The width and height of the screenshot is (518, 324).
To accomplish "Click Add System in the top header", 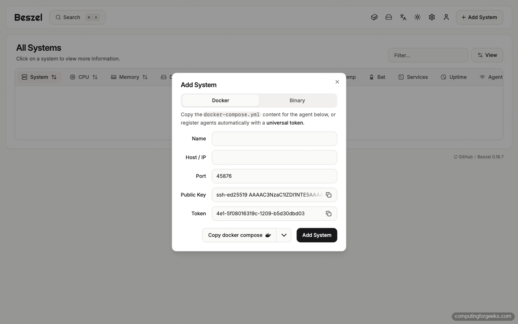I will pos(480,17).
